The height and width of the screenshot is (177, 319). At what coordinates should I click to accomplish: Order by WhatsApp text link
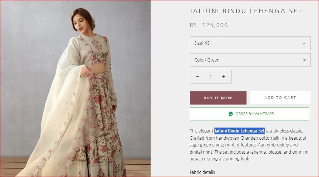tap(254, 114)
